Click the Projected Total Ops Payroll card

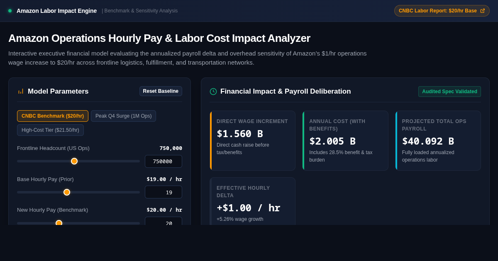[x=438, y=140]
